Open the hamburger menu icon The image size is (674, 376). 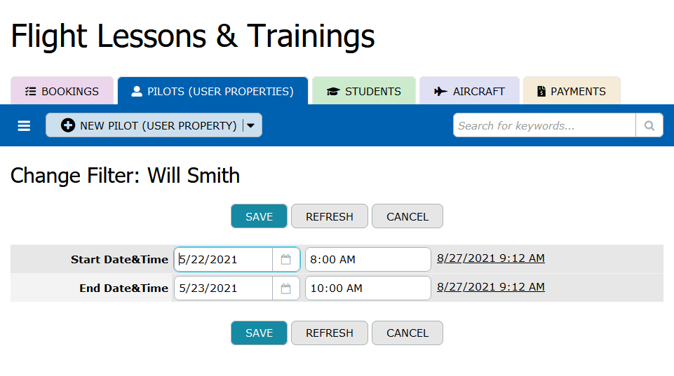24,126
